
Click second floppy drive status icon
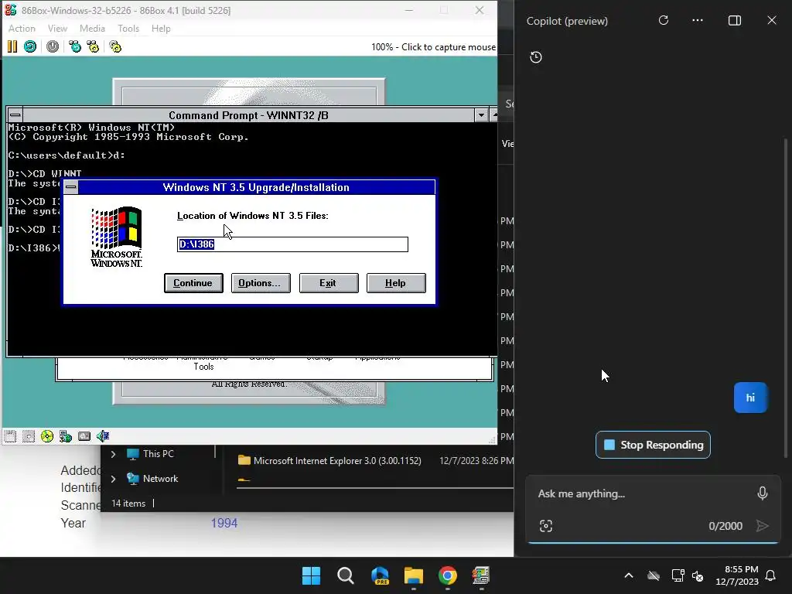29,436
